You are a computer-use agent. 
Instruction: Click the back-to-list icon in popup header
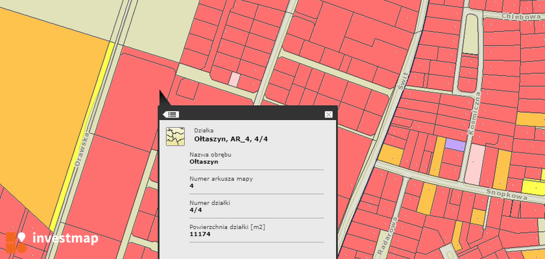tap(171, 114)
